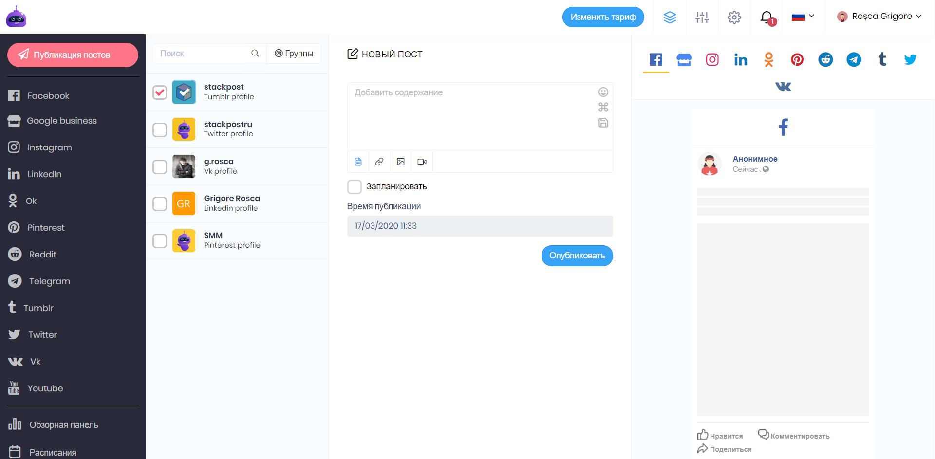Click the Группы button
935x459 pixels.
pos(294,54)
